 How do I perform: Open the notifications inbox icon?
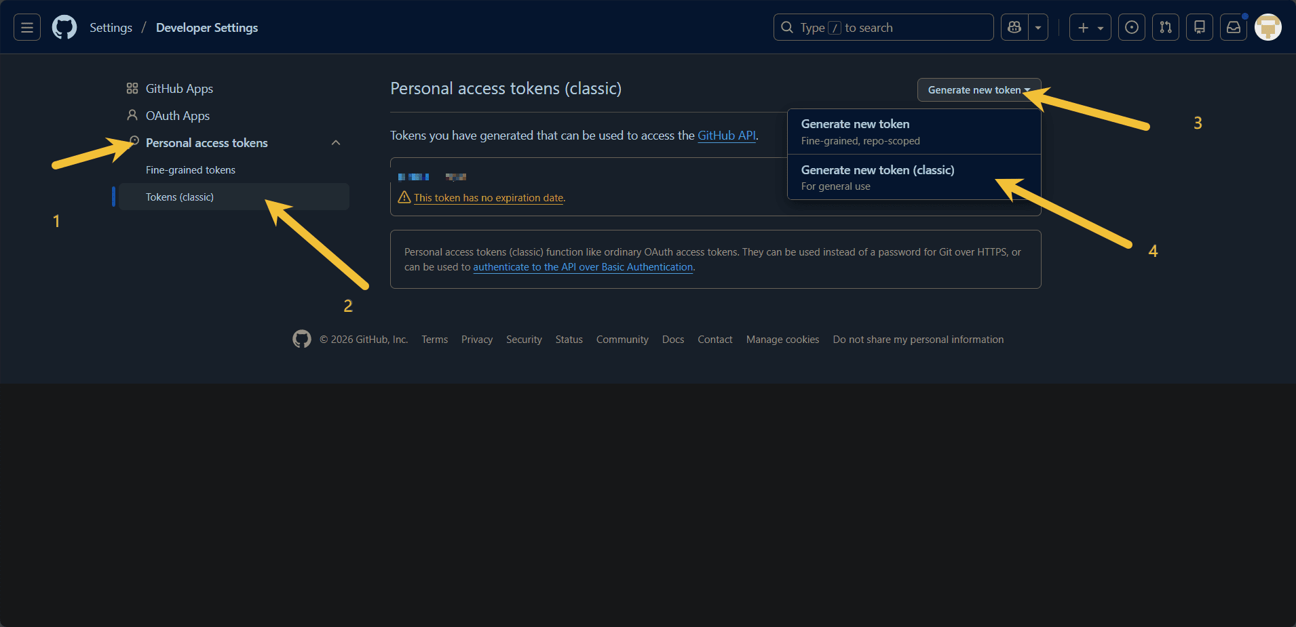[1234, 27]
